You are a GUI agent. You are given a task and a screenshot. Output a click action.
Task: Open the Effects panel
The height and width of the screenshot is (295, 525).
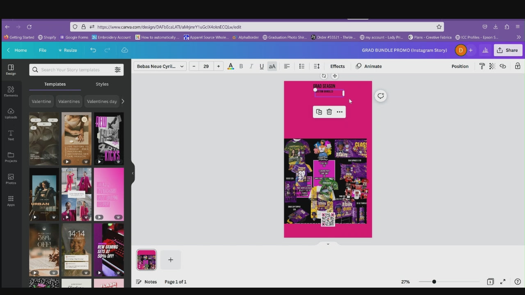click(338, 66)
